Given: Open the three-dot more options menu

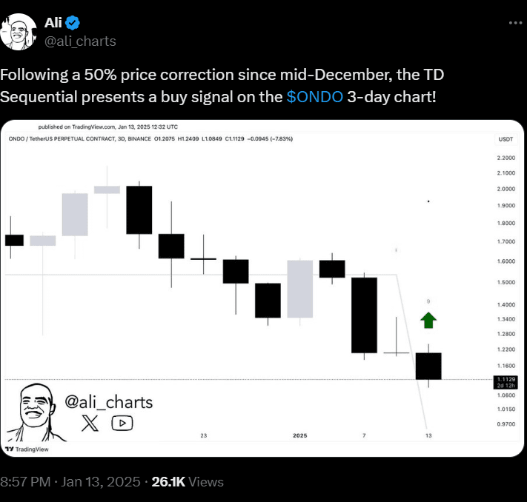Looking at the screenshot, I should [x=515, y=23].
